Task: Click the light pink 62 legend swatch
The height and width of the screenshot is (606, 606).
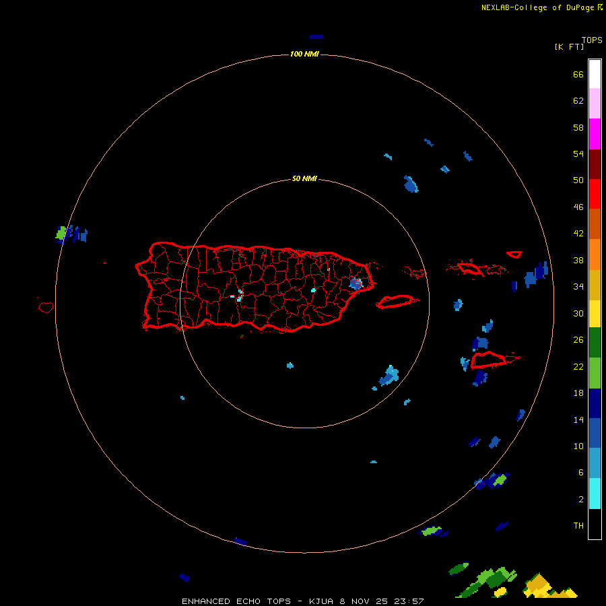Action: (x=595, y=103)
